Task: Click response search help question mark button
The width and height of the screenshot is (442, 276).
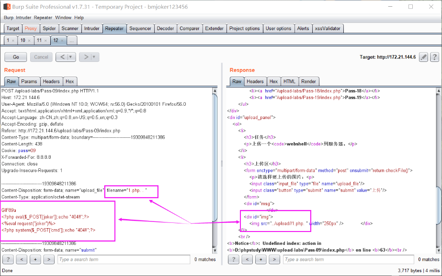Action: coord(233,259)
